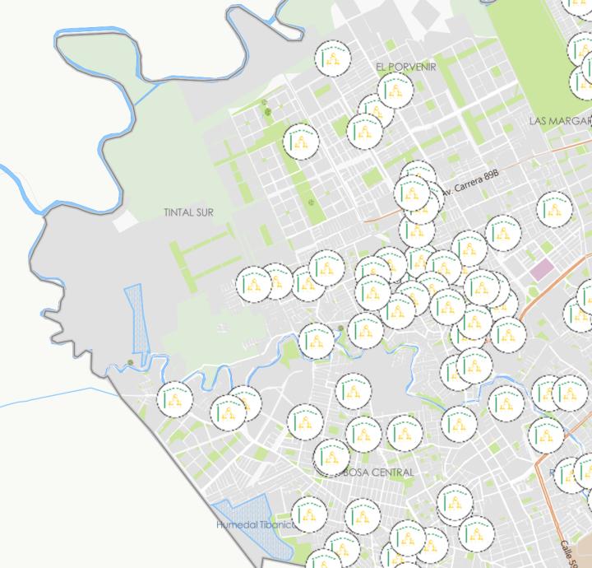Click the marker beside the river's small tree icon
The image size is (592, 568).
coord(317,341)
